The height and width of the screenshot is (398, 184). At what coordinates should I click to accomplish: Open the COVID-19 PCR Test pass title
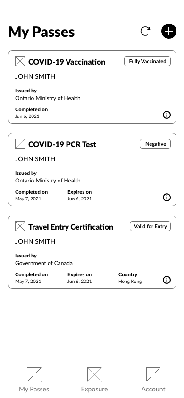coord(62,144)
